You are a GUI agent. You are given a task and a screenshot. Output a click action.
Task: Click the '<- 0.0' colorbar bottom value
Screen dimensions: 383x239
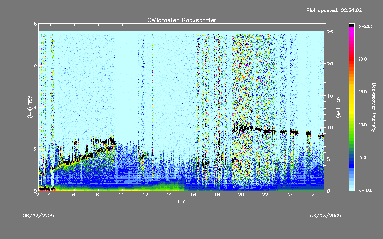(x=366, y=190)
